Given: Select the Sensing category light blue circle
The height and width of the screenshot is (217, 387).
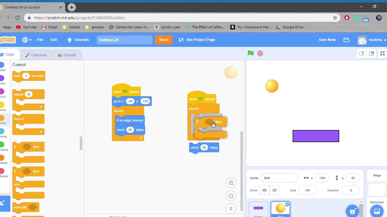Looking at the screenshot, I should pyautogui.click(x=2, y=131).
